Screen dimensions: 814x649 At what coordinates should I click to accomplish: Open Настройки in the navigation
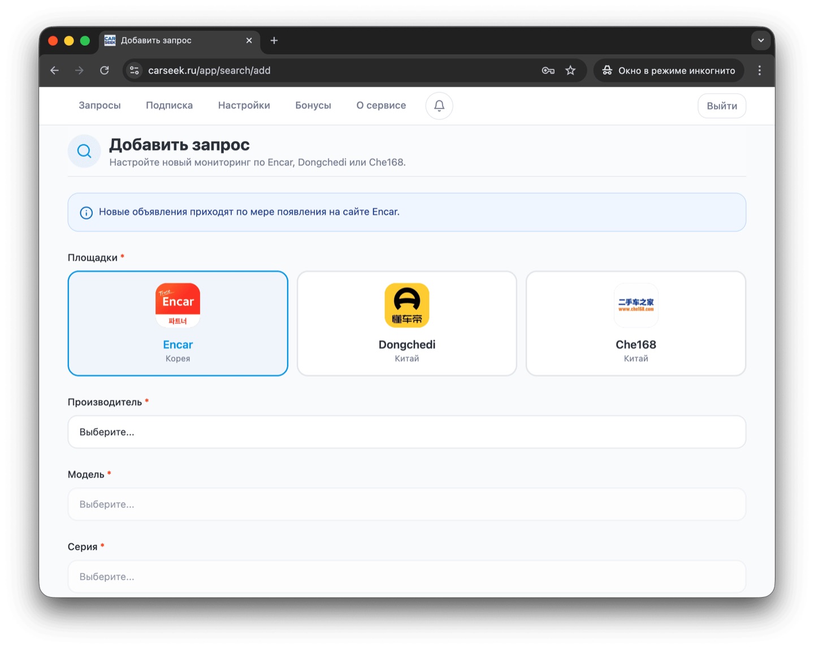point(244,106)
